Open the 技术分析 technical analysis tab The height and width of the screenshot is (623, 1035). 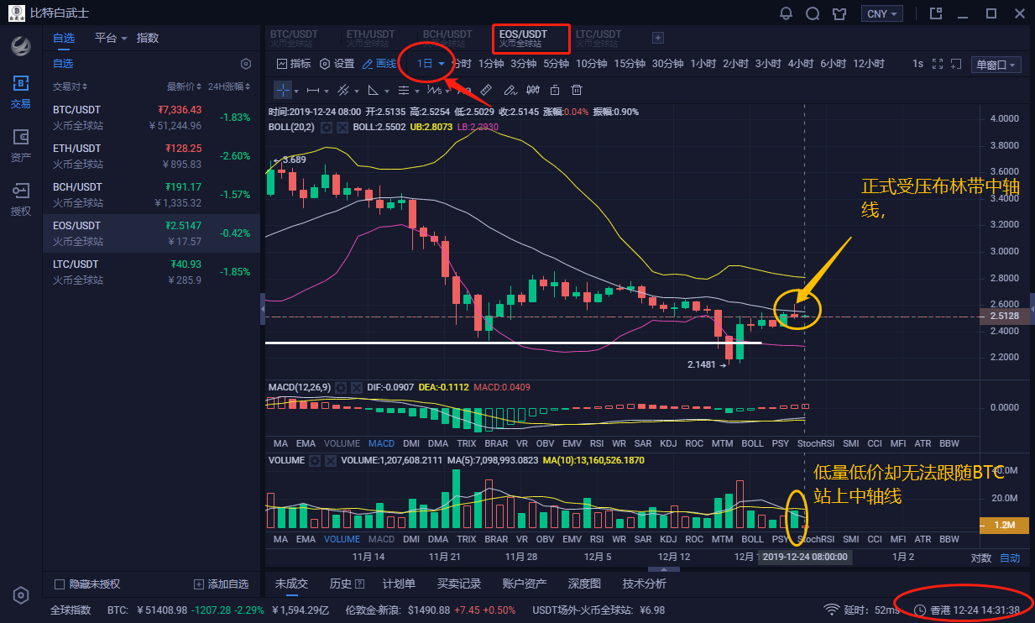(x=644, y=584)
